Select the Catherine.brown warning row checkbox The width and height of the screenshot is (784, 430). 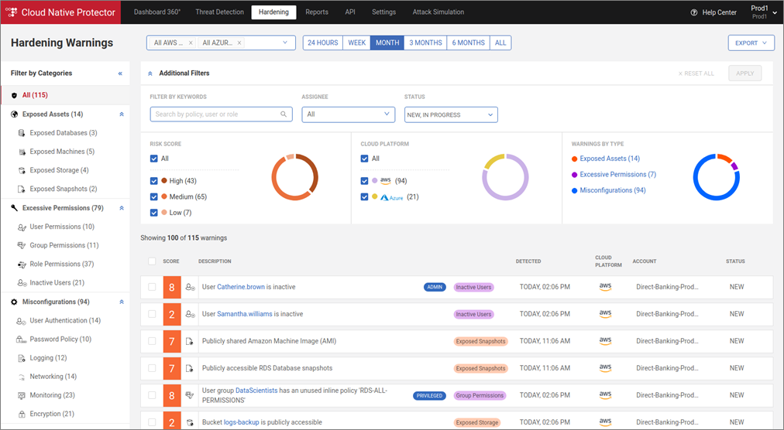tap(152, 287)
